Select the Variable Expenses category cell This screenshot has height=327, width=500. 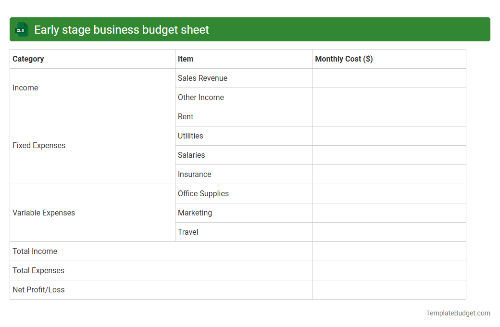click(44, 213)
